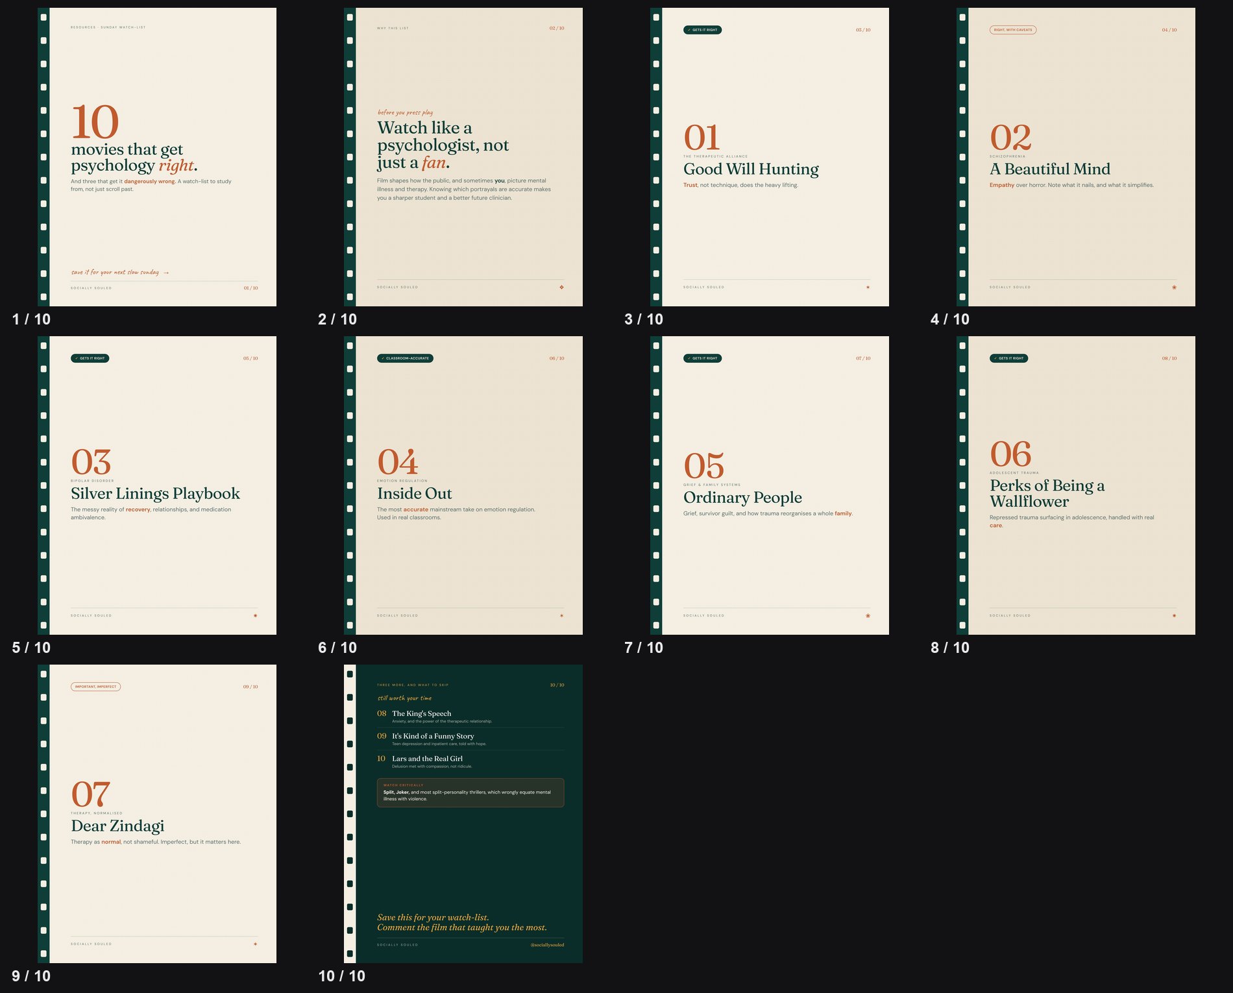Click the "Dear Zindagi" title text
This screenshot has width=1233, height=993.
point(117,826)
